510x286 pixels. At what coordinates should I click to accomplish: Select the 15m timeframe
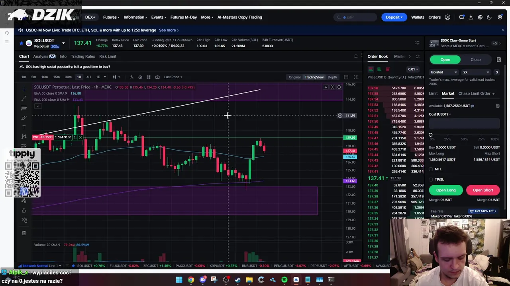[x=56, y=77]
